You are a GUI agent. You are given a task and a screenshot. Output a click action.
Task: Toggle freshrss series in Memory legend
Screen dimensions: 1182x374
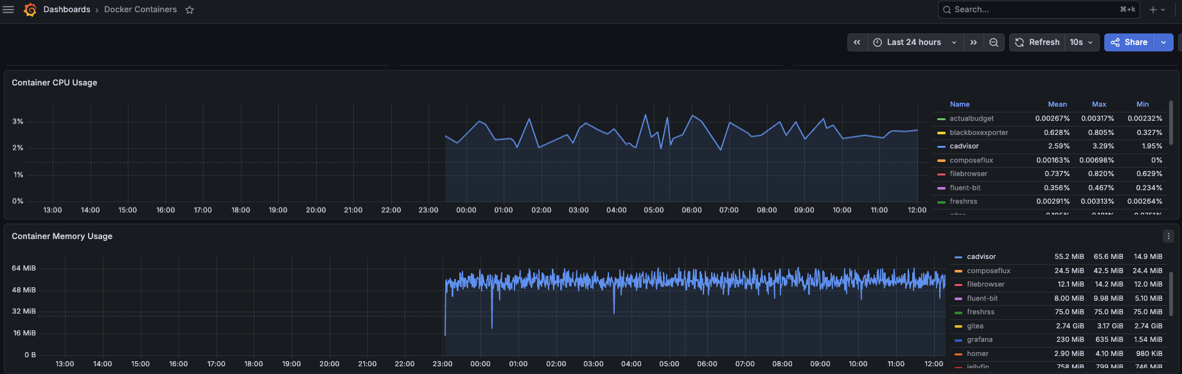[x=980, y=312]
